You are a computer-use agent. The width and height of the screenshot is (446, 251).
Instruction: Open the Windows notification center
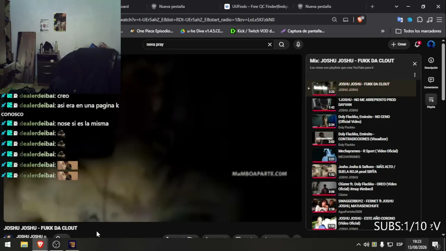pos(435,244)
